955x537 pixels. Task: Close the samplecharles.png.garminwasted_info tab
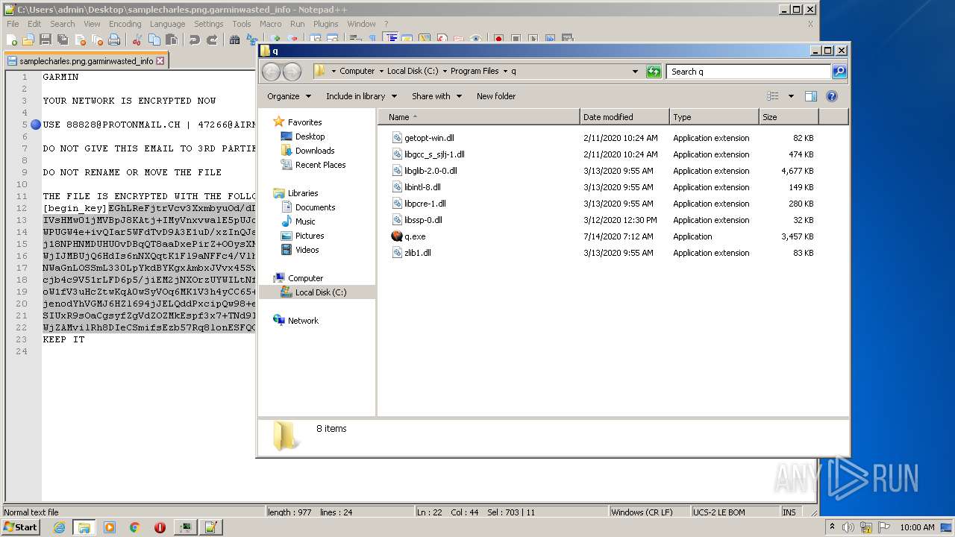coord(160,61)
